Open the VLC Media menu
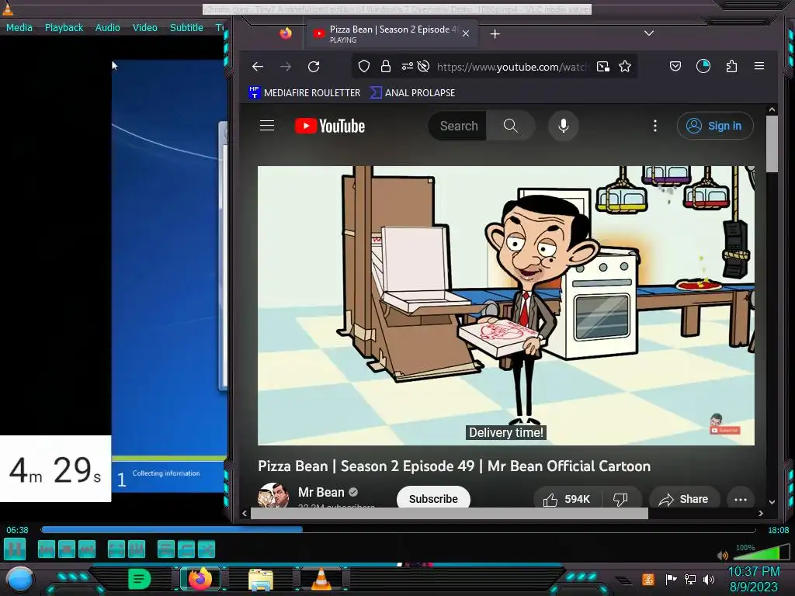This screenshot has height=596, width=795. point(19,27)
